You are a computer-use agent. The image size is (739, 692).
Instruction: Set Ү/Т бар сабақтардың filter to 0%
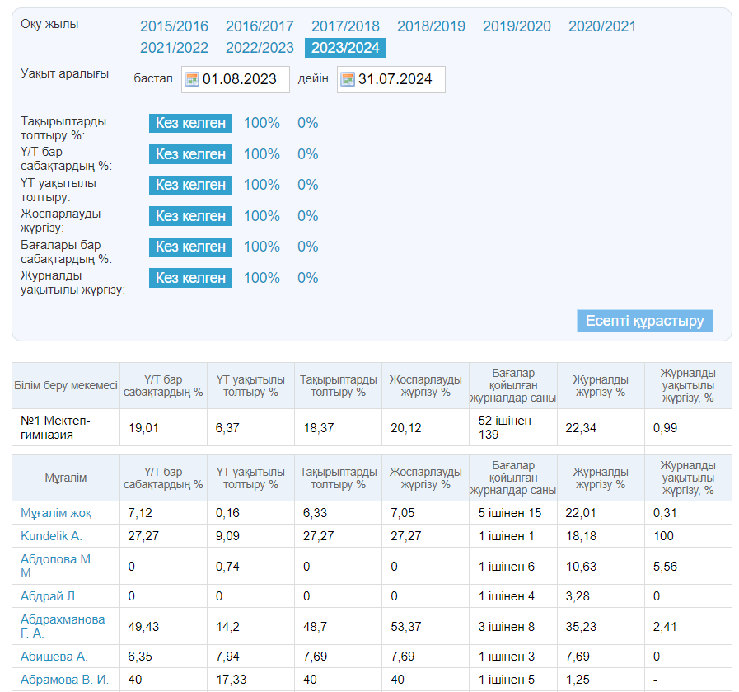[307, 154]
